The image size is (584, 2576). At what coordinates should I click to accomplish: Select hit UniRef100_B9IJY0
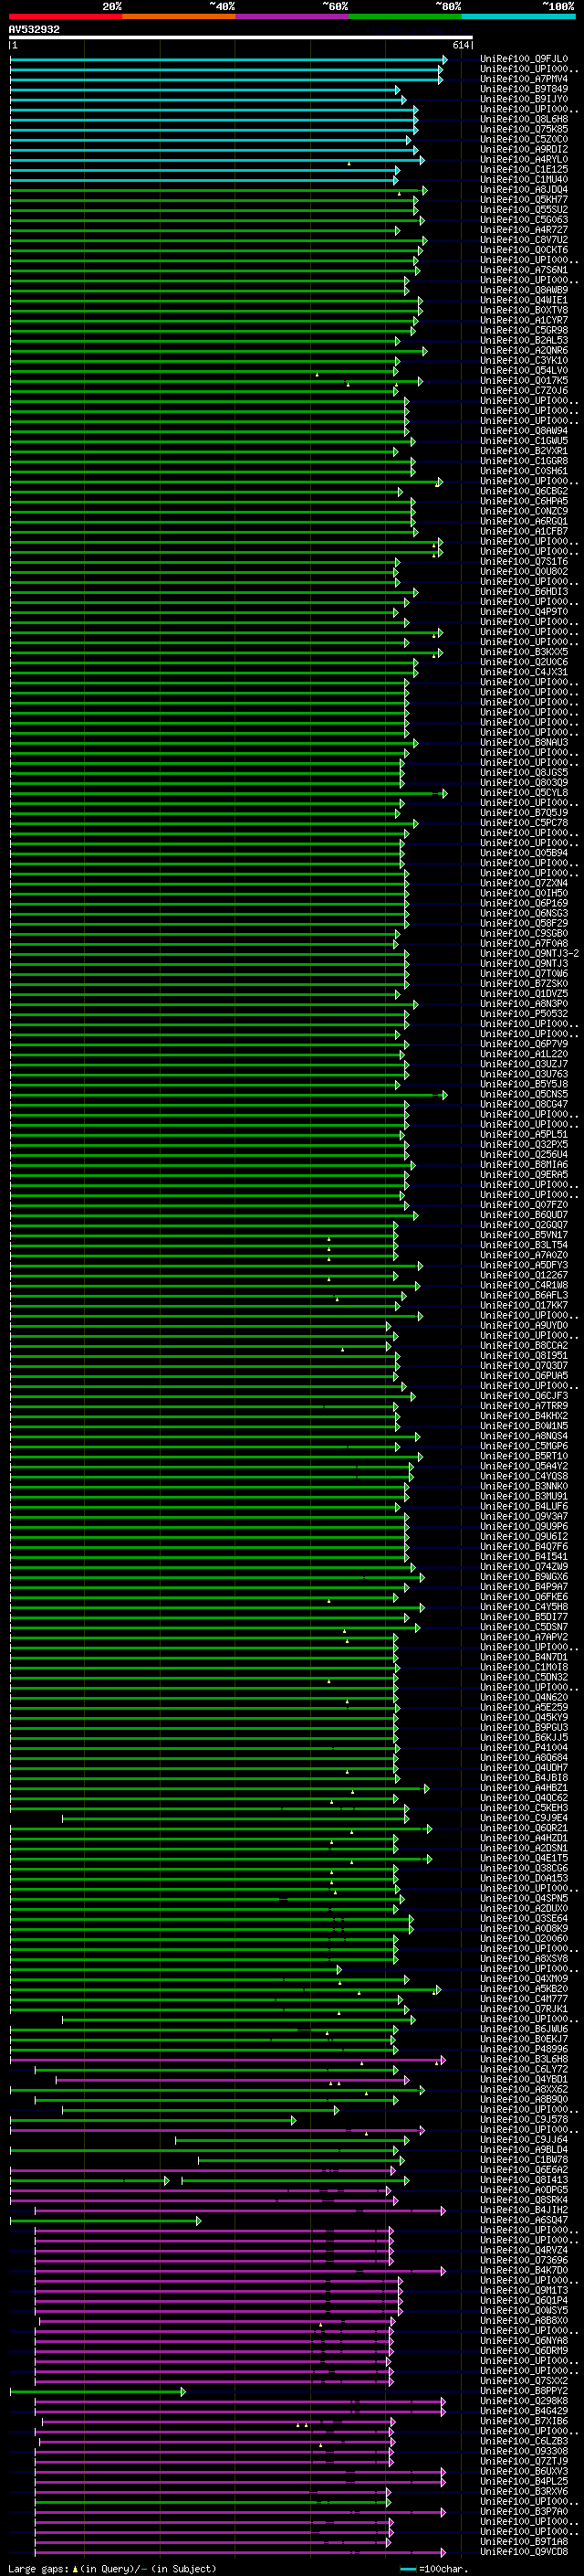click(523, 99)
